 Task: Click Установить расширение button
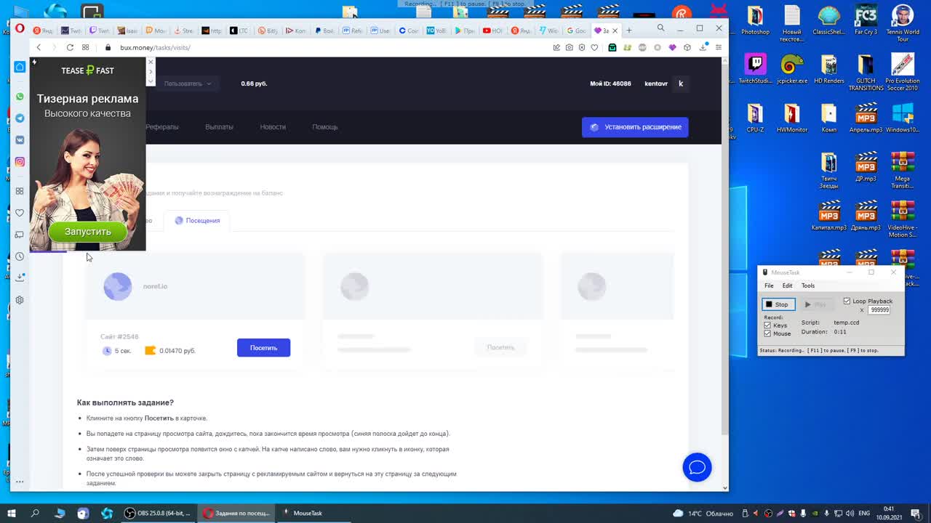pyautogui.click(x=635, y=127)
